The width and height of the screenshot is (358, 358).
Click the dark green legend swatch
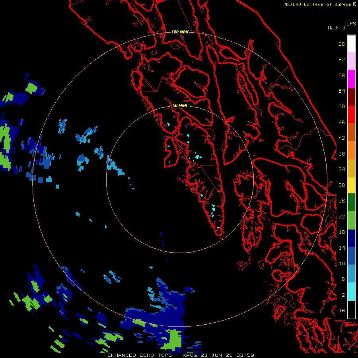click(351, 202)
